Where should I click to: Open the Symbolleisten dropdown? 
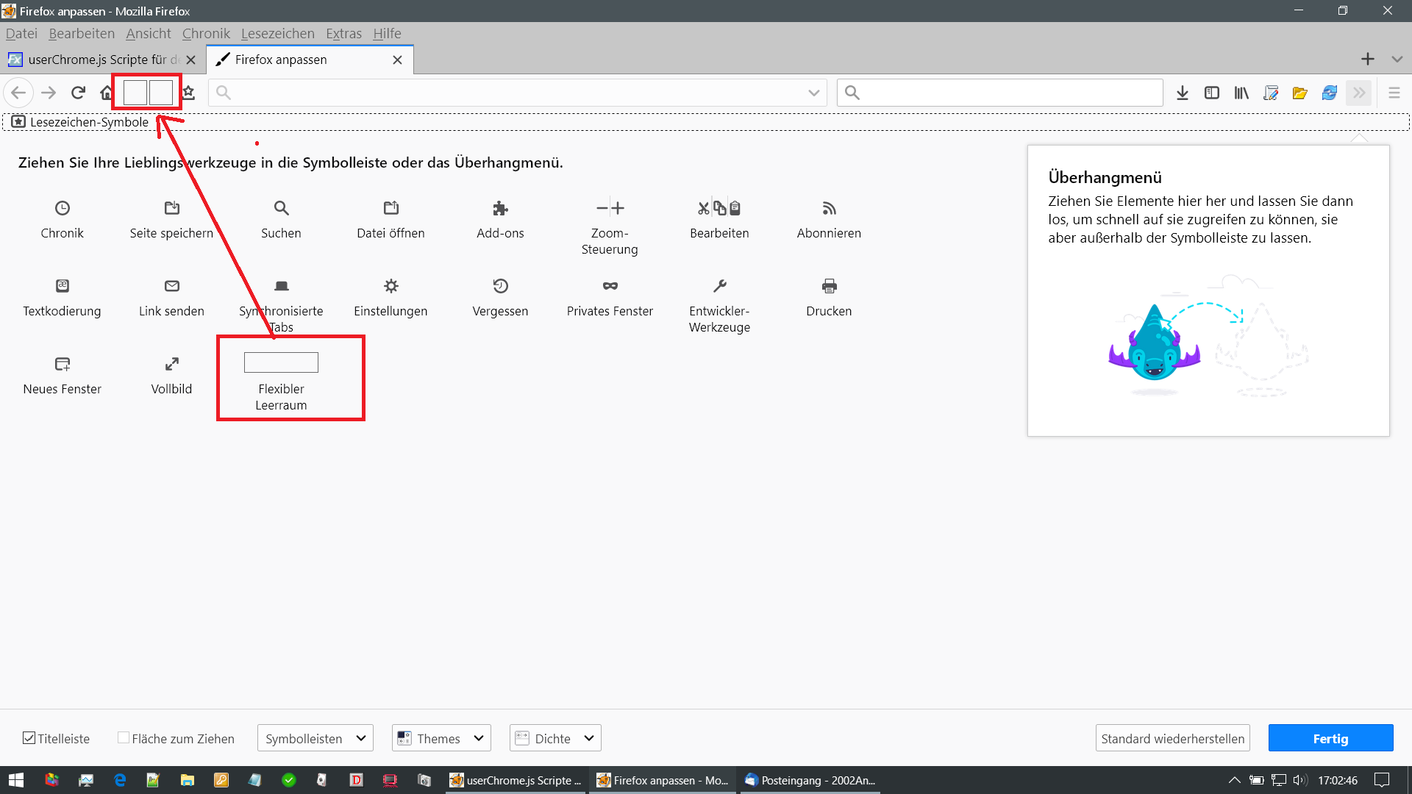point(315,738)
